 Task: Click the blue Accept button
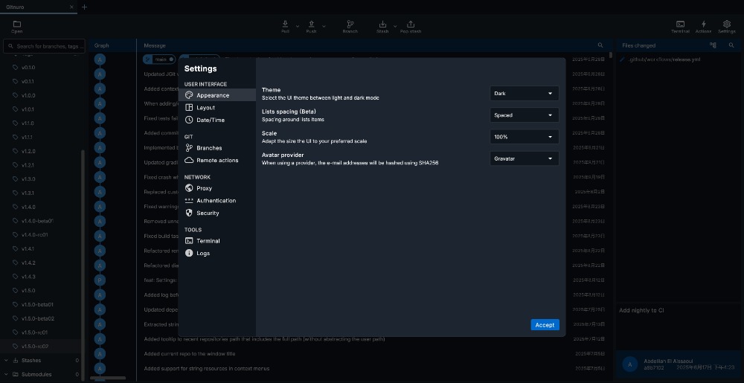(x=545, y=325)
